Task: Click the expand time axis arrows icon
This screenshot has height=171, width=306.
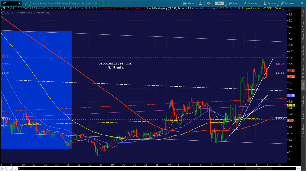Action: [x=299, y=168]
